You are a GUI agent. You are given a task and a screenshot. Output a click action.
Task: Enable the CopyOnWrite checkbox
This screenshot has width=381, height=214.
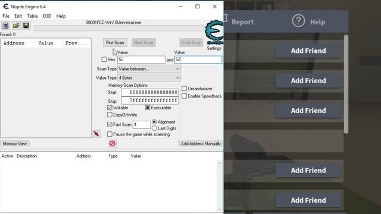click(x=110, y=115)
